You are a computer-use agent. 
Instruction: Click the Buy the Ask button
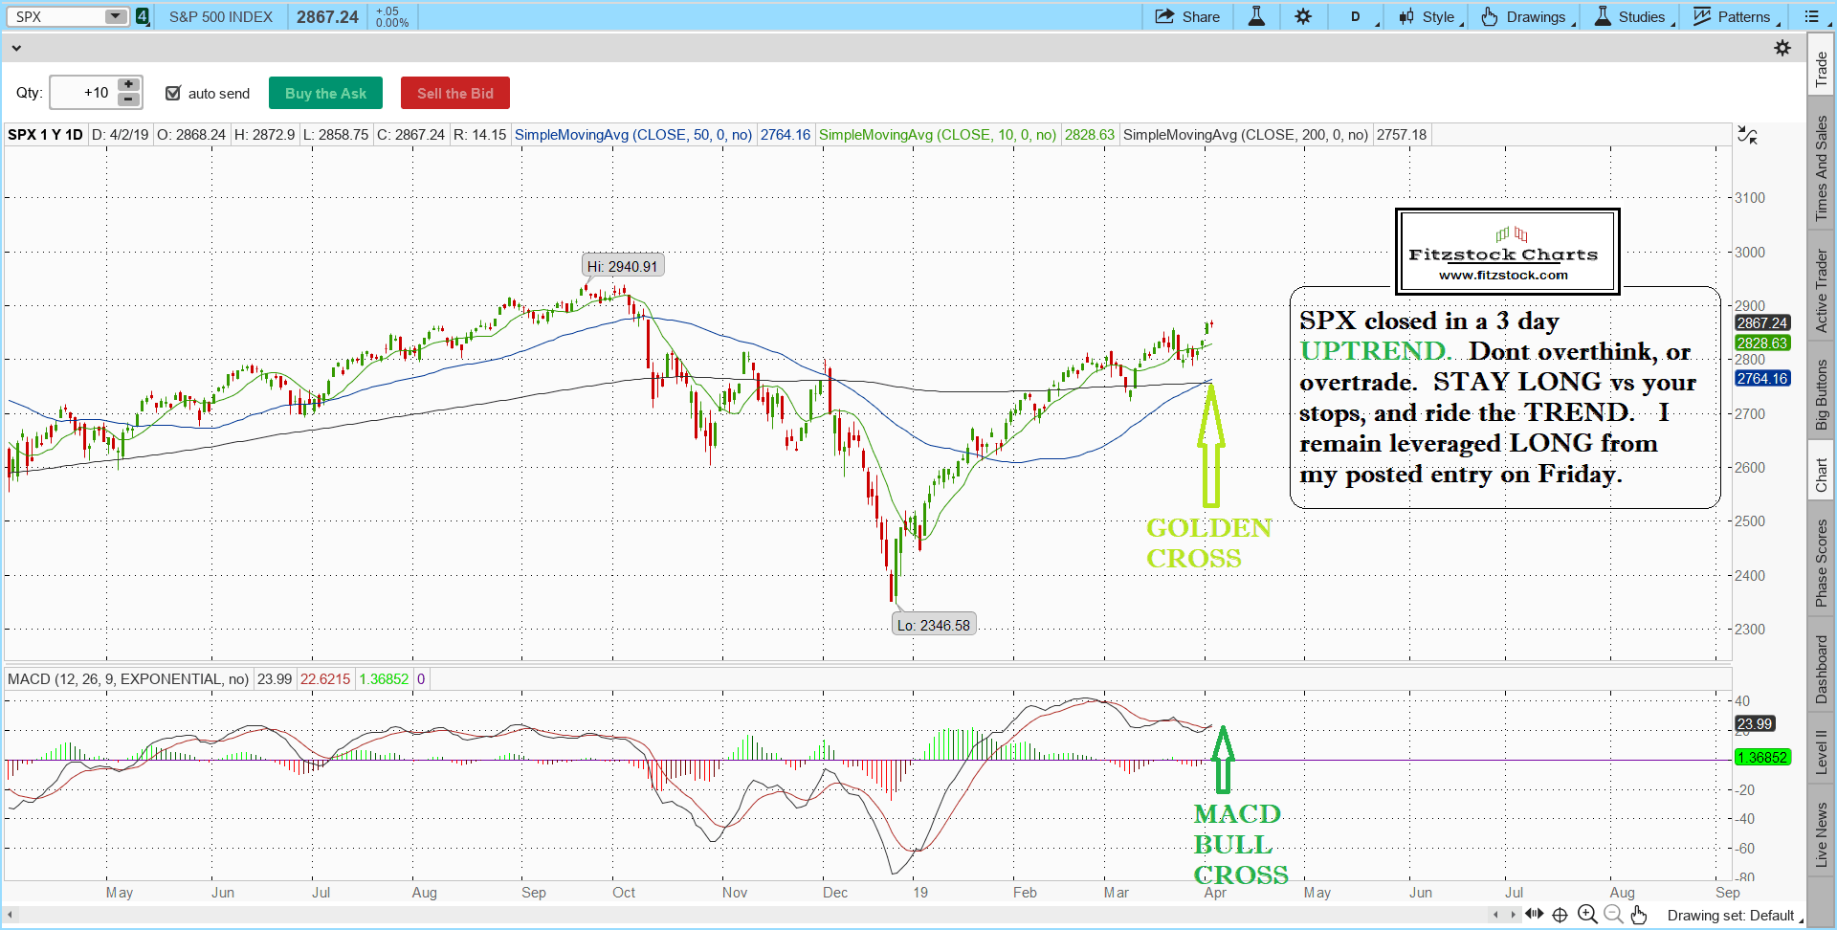pyautogui.click(x=325, y=93)
